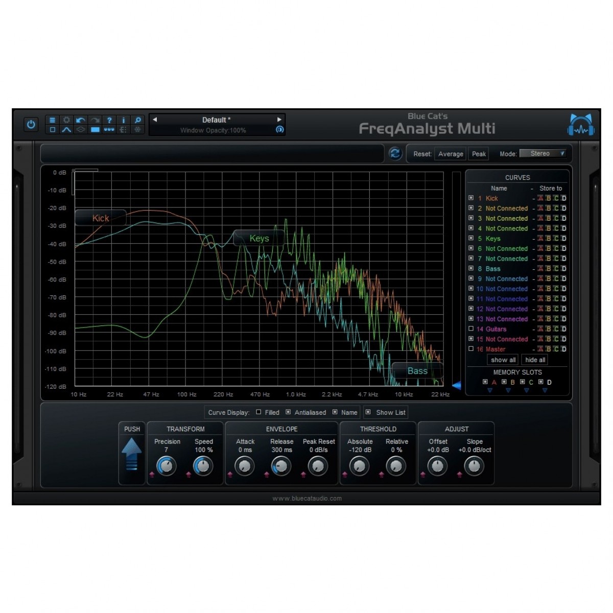Viewport: 613px width, 613px height.
Task: Open help with the question mark icon
Action: tap(109, 120)
